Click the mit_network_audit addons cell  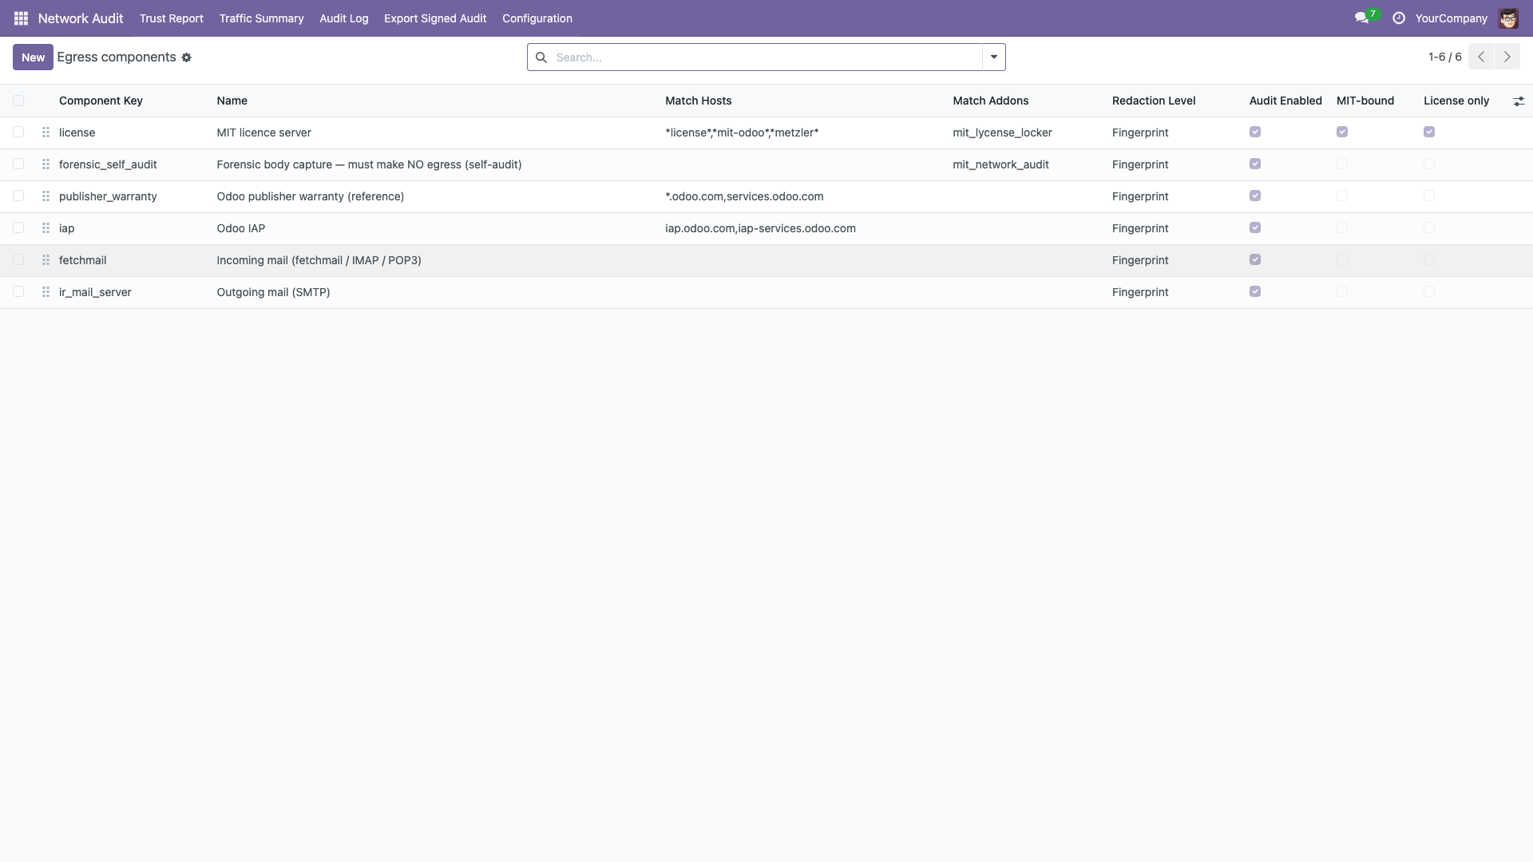click(1000, 164)
